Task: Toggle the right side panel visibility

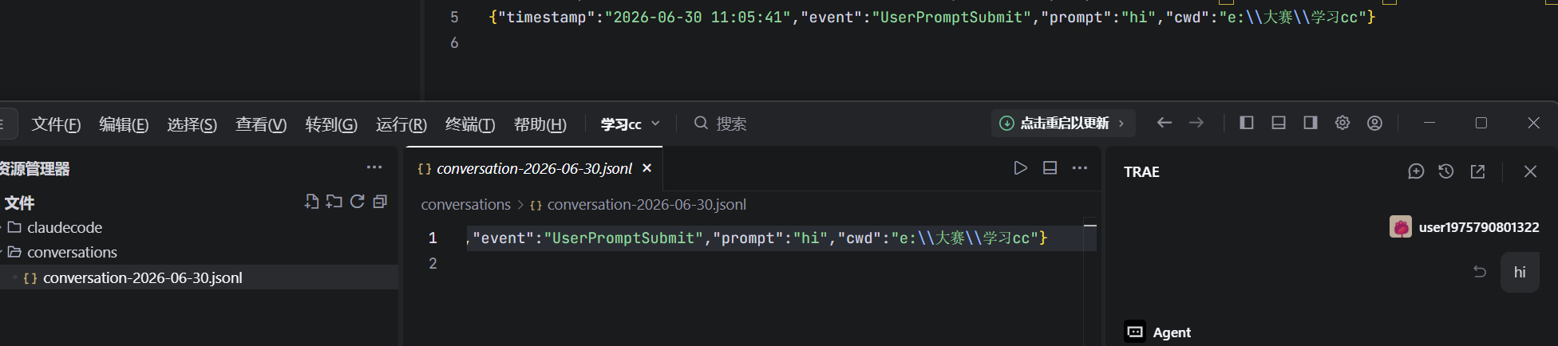Action: pos(1311,123)
